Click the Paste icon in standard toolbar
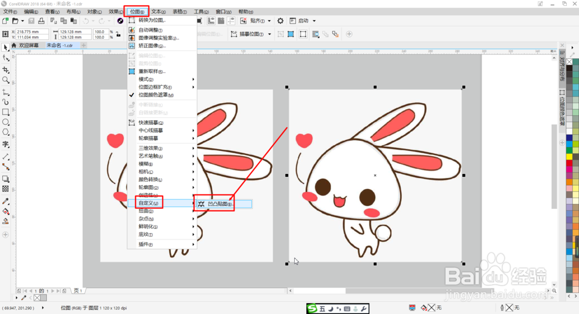Image resolution: width=579 pixels, height=314 pixels. [74, 21]
